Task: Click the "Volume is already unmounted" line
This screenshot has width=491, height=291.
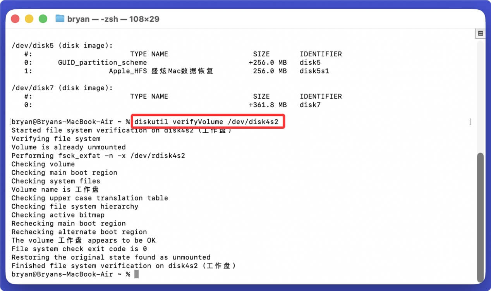Action: 69,147
